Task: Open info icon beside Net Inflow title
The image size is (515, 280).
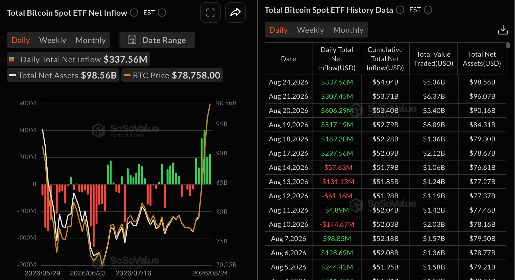Action: click(x=134, y=13)
